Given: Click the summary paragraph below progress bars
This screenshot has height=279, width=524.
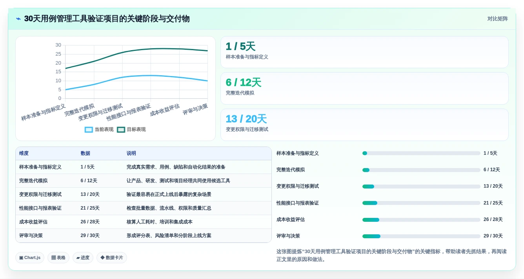Looking at the screenshot, I should (391, 255).
